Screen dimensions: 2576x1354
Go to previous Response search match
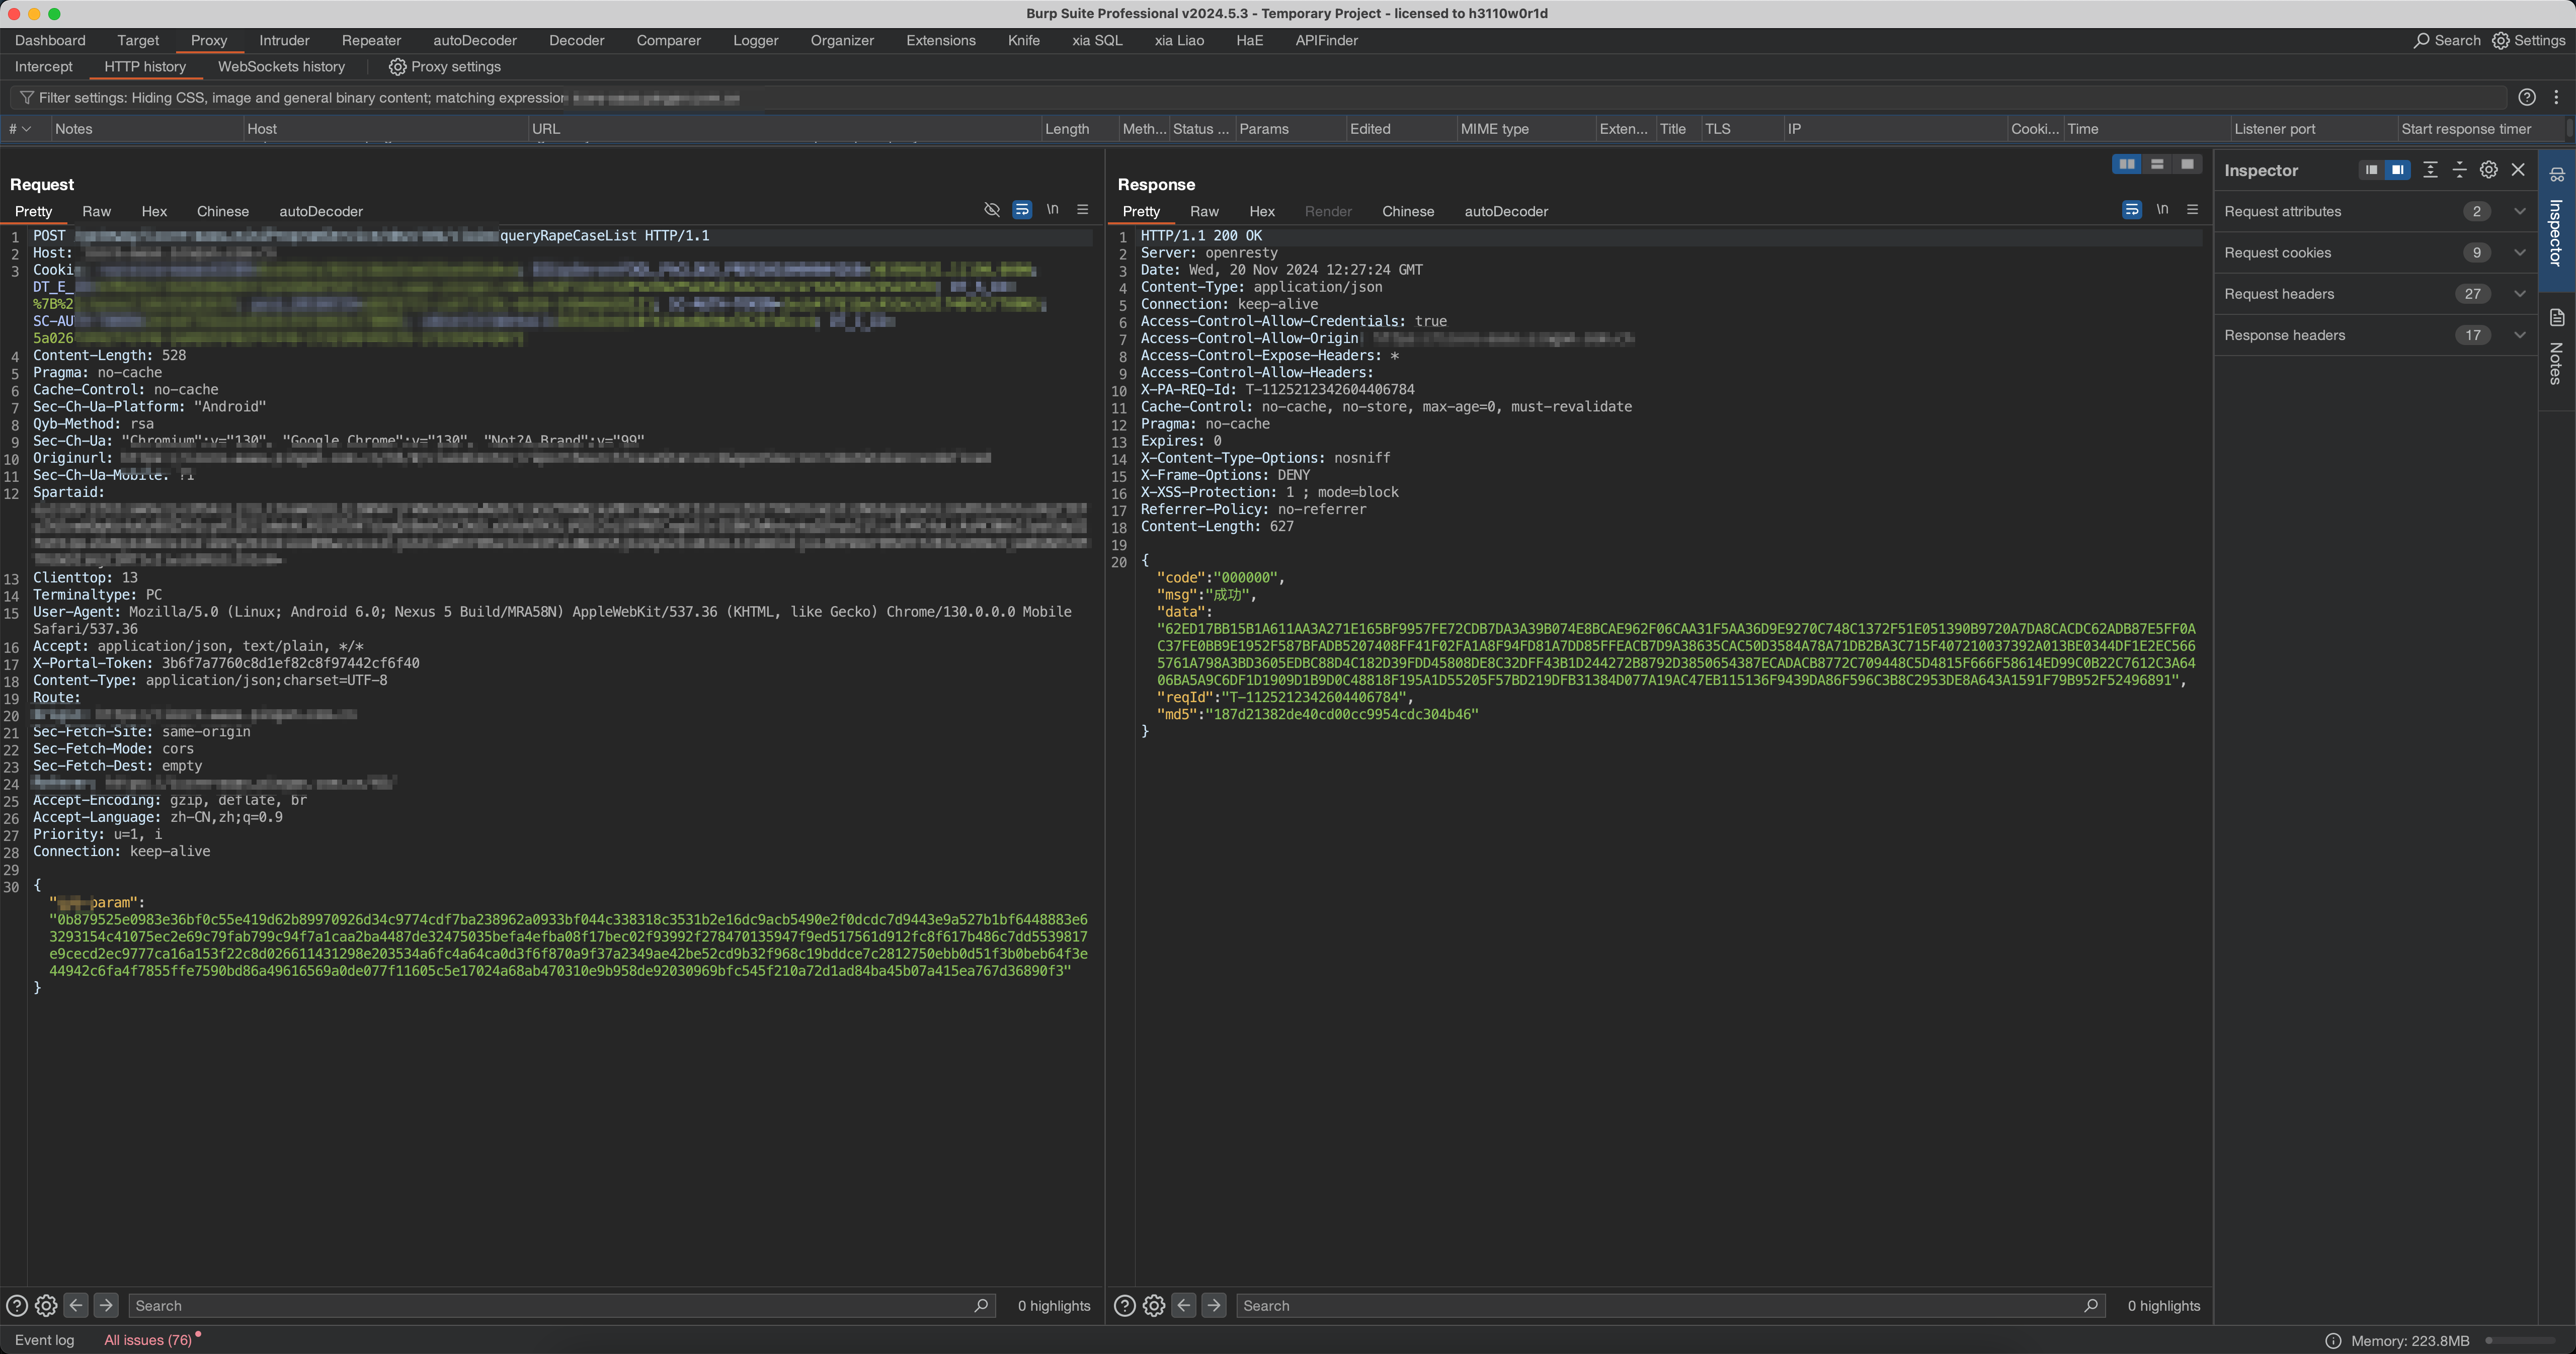1184,1305
